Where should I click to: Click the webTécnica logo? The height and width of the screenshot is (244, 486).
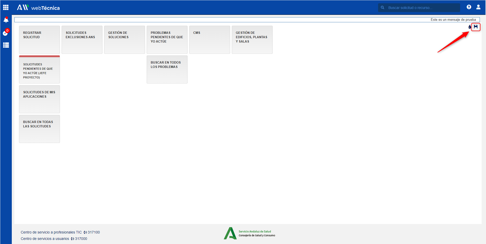[x=38, y=8]
